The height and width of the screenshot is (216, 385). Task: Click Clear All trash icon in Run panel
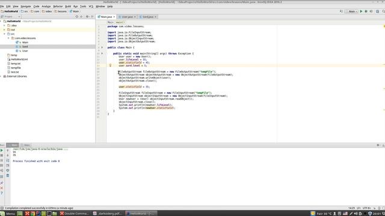click(x=8, y=176)
